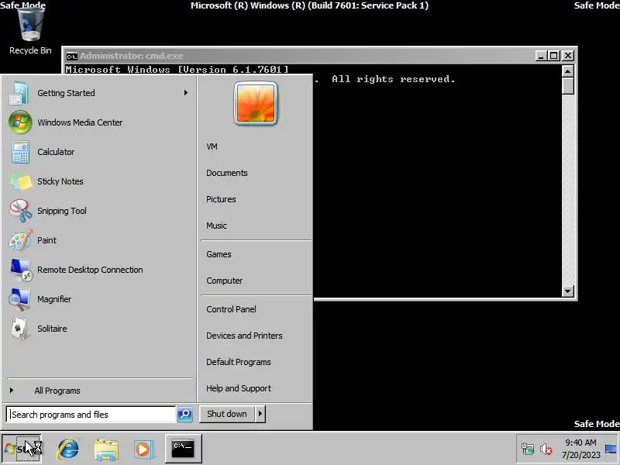Viewport: 620px width, 465px height.
Task: Select the cmd.exe taskbar button
Action: tap(183, 449)
